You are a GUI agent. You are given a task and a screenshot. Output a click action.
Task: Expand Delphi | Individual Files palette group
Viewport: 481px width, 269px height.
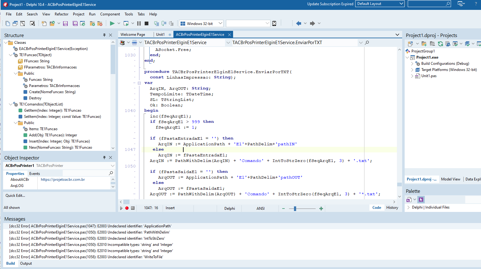click(408, 207)
